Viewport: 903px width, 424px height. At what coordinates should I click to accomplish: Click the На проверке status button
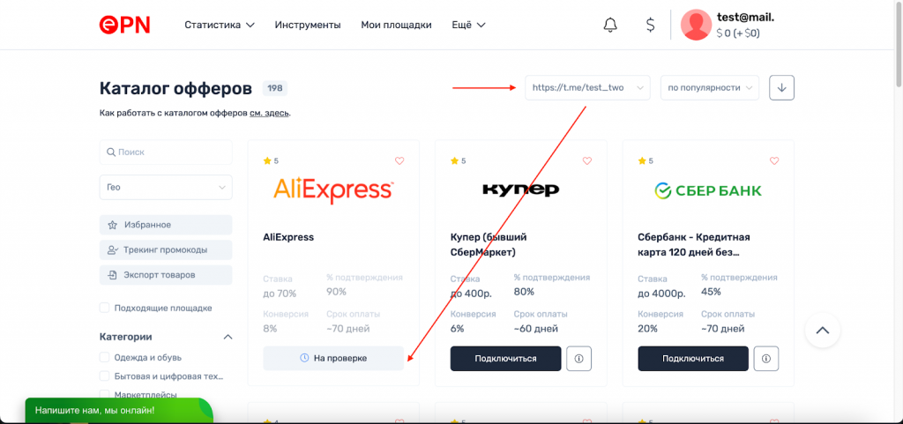[x=333, y=359]
